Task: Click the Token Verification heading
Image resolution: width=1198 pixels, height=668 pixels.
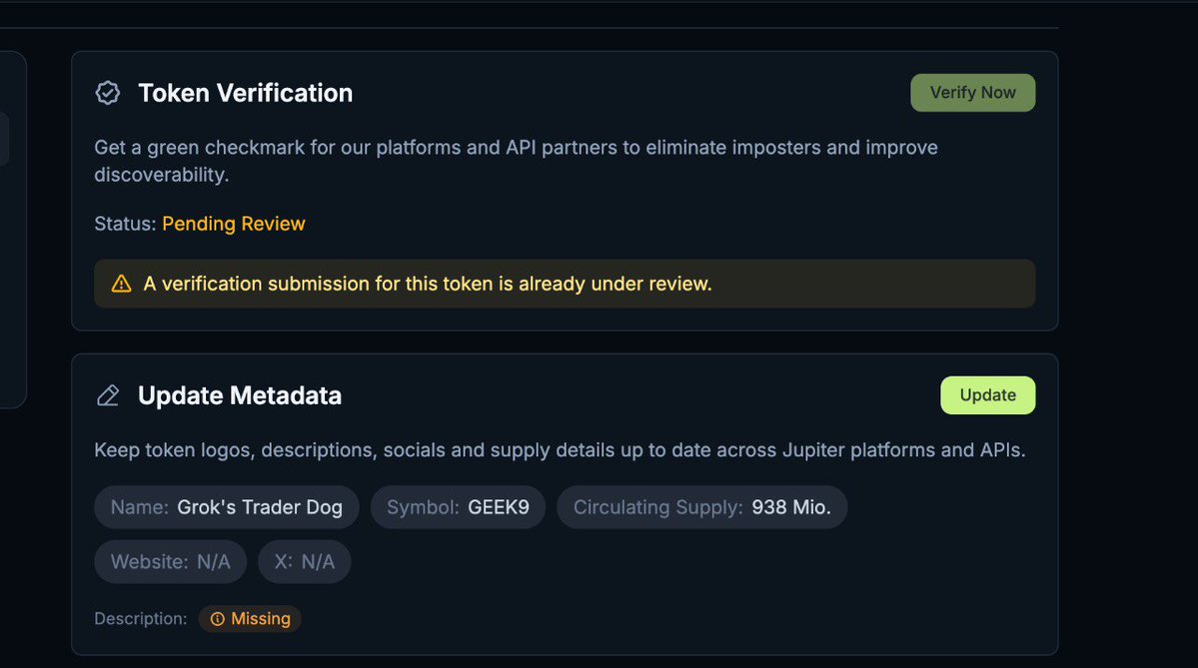Action: click(245, 93)
